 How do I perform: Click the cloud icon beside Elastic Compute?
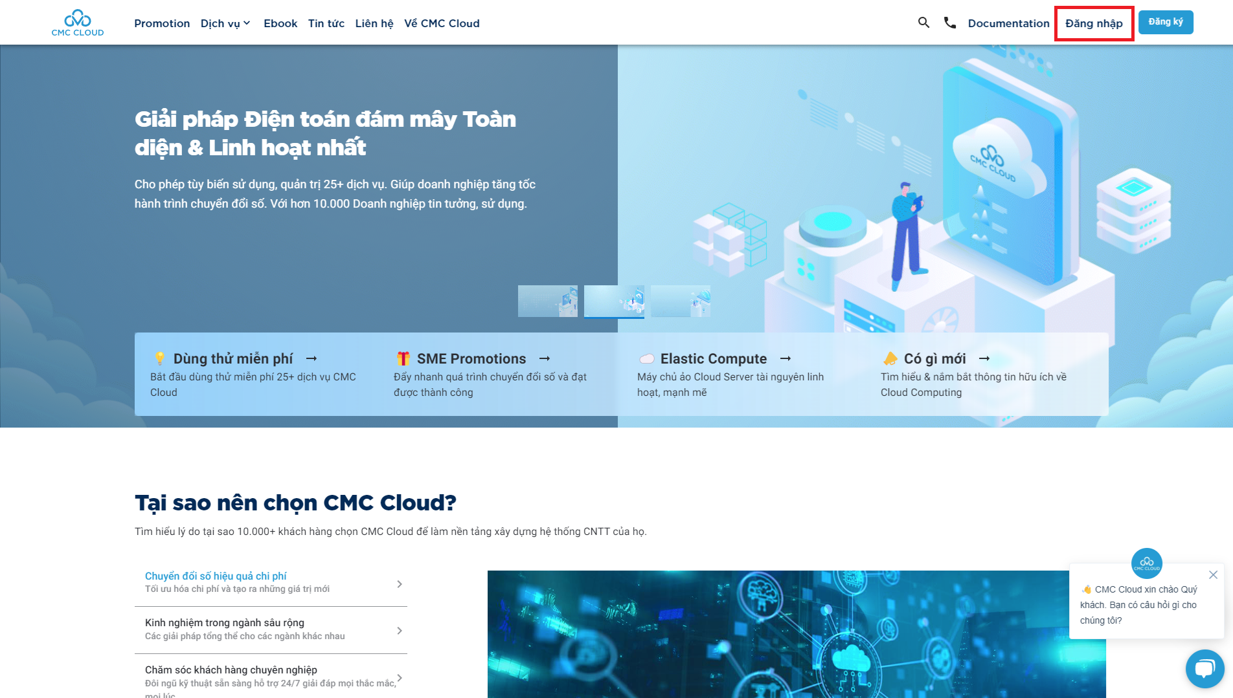coord(646,359)
